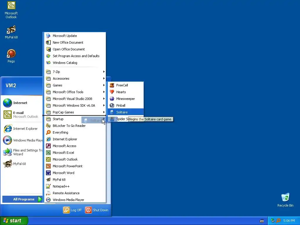Click the on-screen keyboard icon in taskbar
This screenshot has height=225, width=300.
point(262,221)
